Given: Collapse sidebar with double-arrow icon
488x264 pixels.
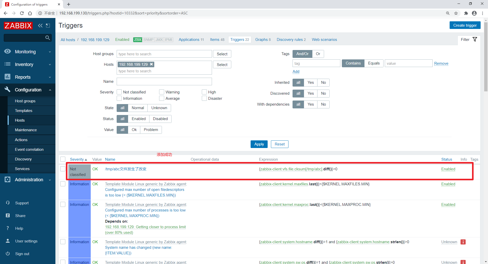Looking at the screenshot, I should click(x=40, y=25).
